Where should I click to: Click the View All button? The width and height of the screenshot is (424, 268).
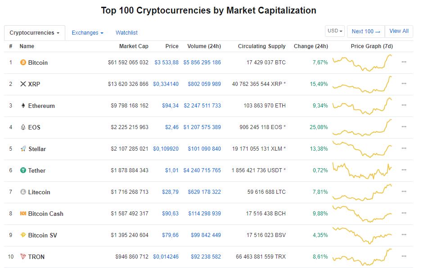pos(399,31)
